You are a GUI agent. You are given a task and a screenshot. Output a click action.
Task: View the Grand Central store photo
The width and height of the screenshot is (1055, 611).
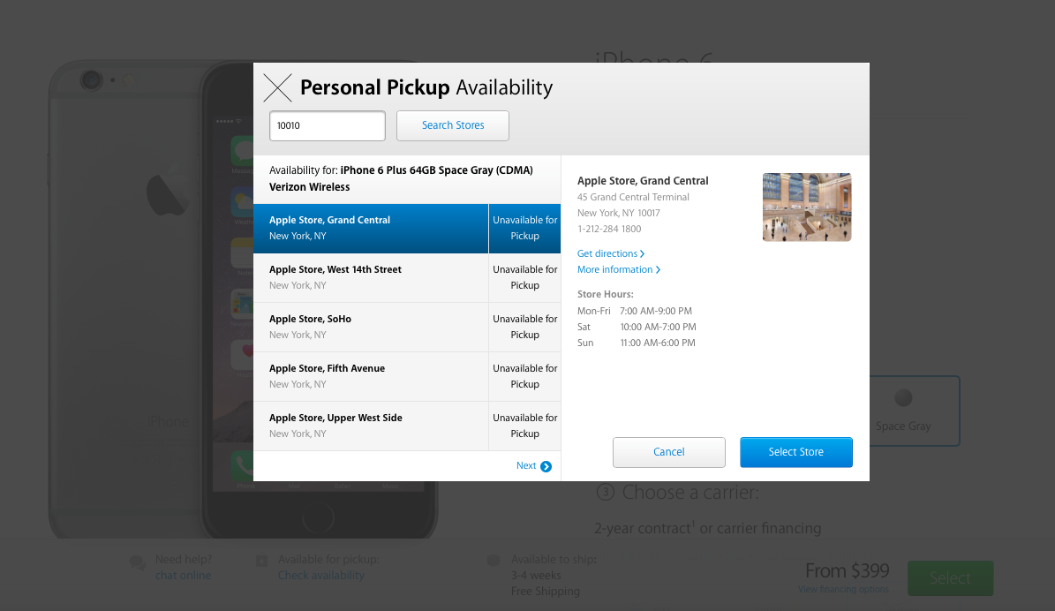click(806, 207)
